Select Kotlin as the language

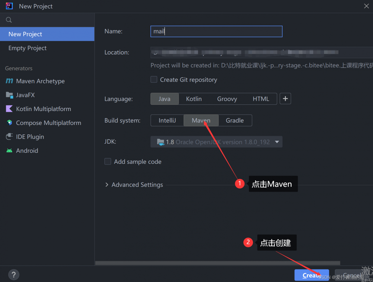194,99
